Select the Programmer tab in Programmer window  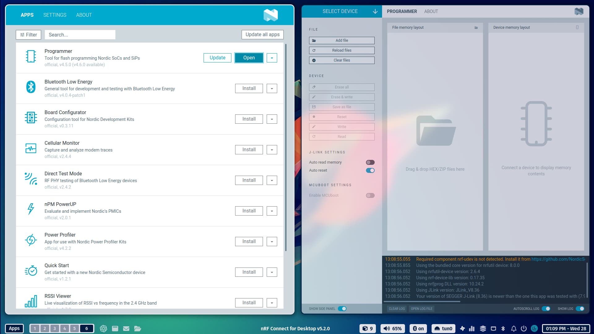[x=402, y=11]
